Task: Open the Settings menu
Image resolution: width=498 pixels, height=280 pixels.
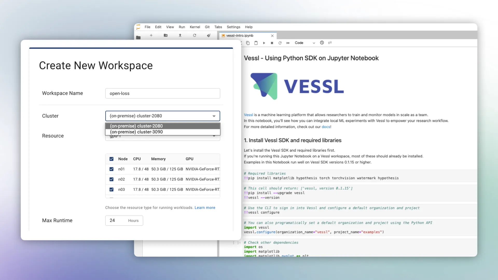Action: pyautogui.click(x=233, y=27)
